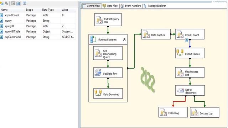Image resolution: width=228 pixels, height=128 pixels.
Task: Select the Data Capture task icon
Action: (x=146, y=34)
